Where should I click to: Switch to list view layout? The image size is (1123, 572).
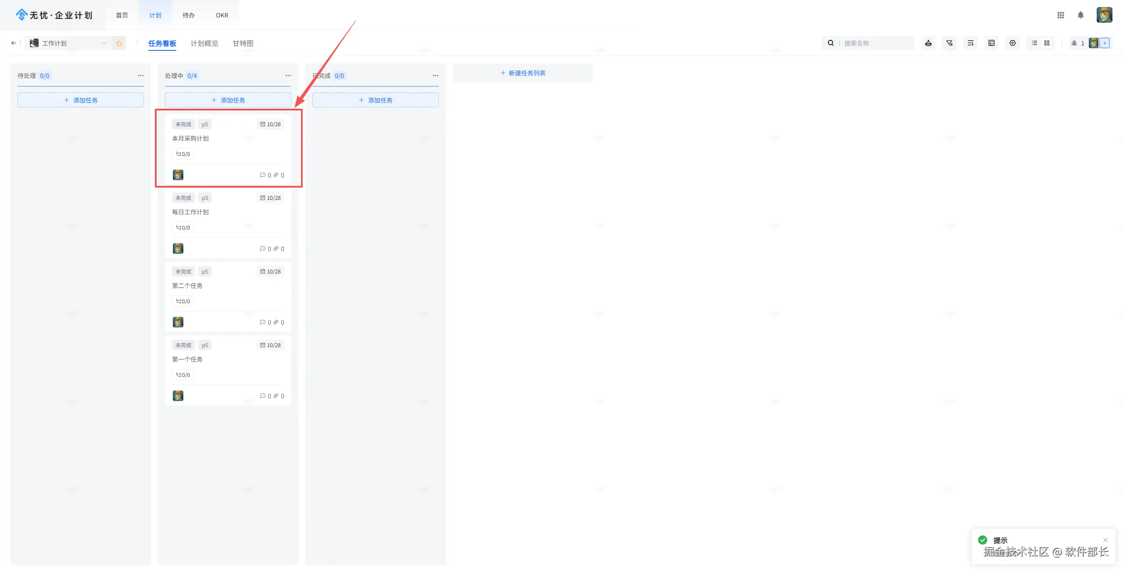(x=1034, y=43)
